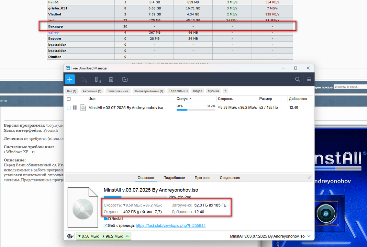Click the Системные требования heading on the web page
Image resolution: width=367 pixels, height=247 pixels.
[29, 147]
